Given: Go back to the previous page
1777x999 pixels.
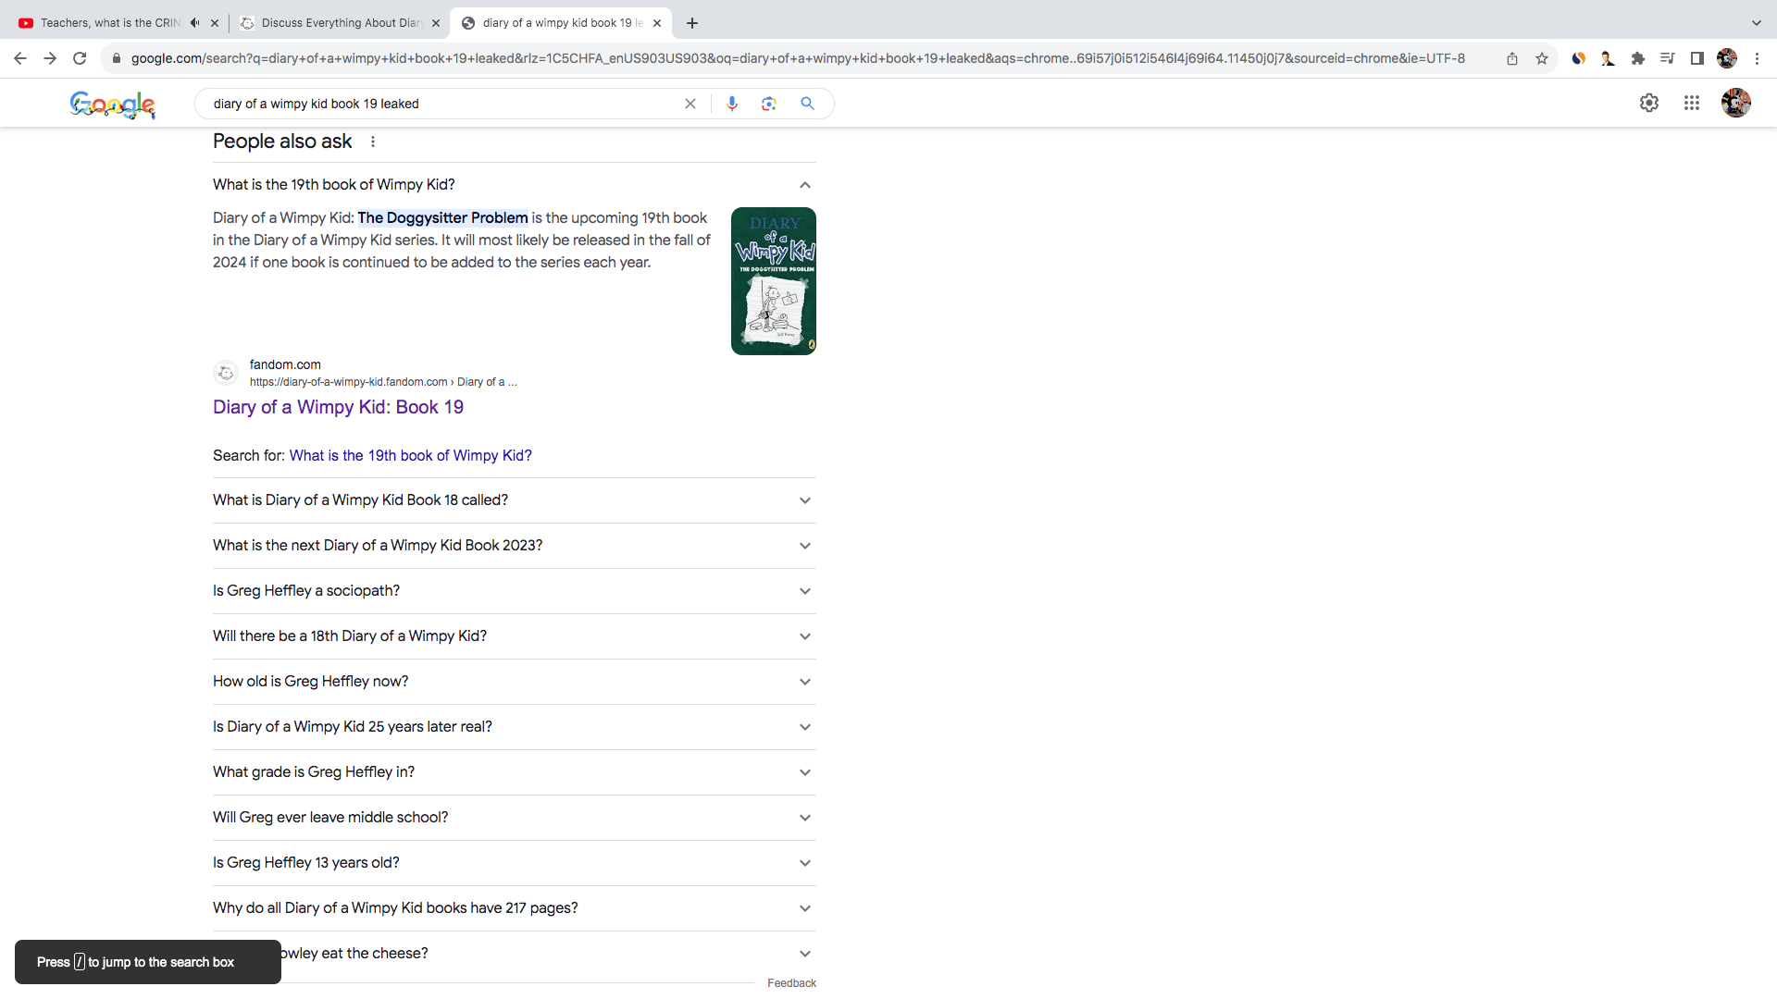Looking at the screenshot, I should pyautogui.click(x=20, y=58).
